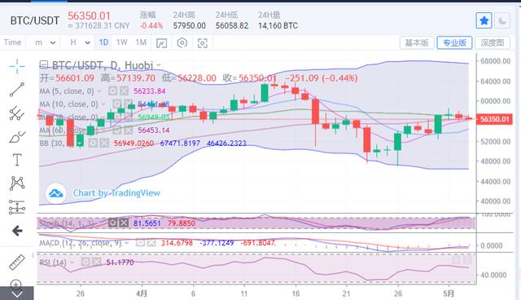Switch to Time chart view
This screenshot has width=521, height=300.
[13, 42]
